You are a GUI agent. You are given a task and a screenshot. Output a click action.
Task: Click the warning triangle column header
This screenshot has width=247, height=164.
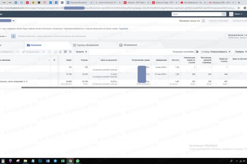point(54,60)
